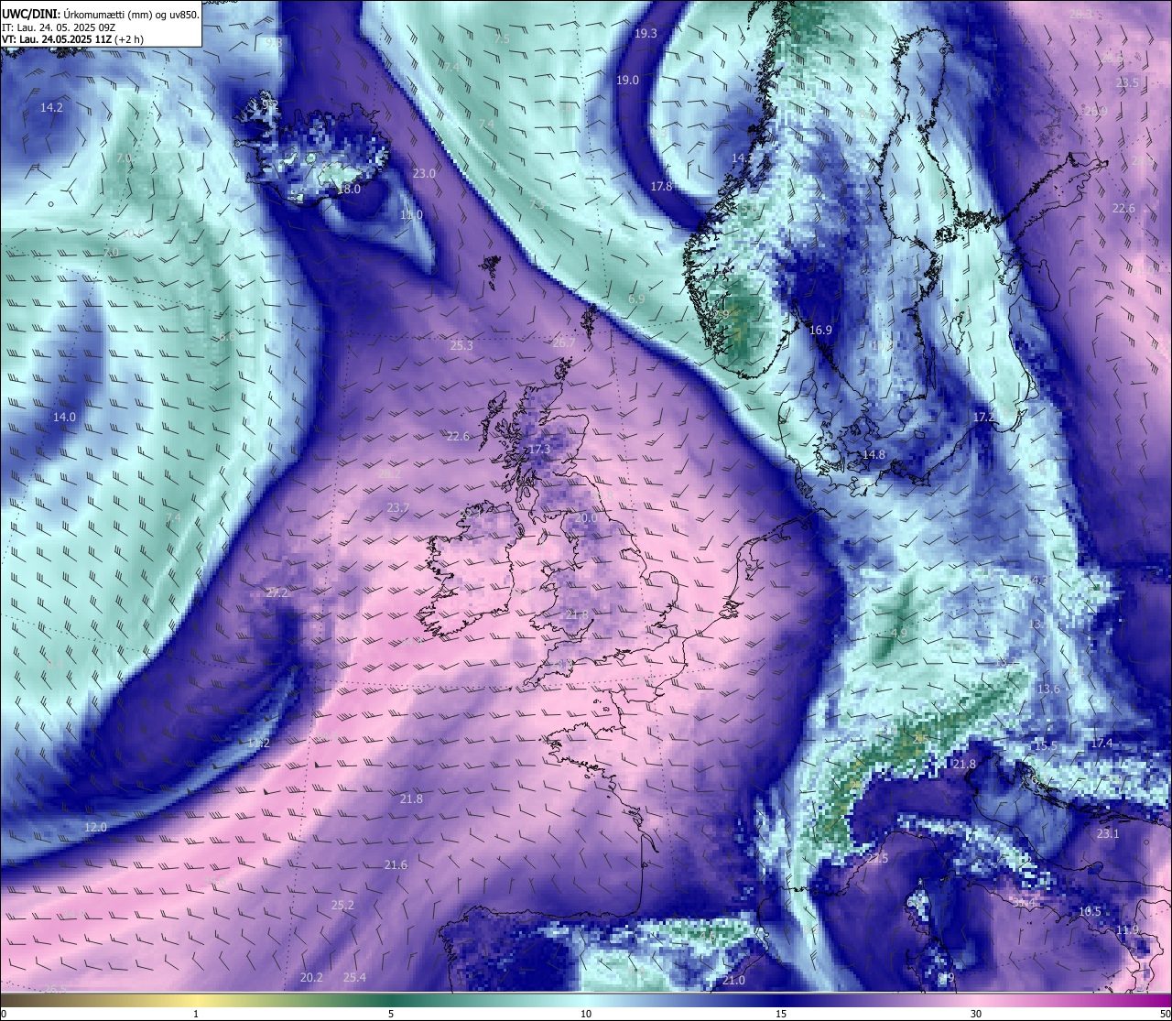The image size is (1172, 1021).
Task: Click the title 'UWC/DINI: Úrkomumætti (mm) og uv850.'
Action: pyautogui.click(x=100, y=15)
